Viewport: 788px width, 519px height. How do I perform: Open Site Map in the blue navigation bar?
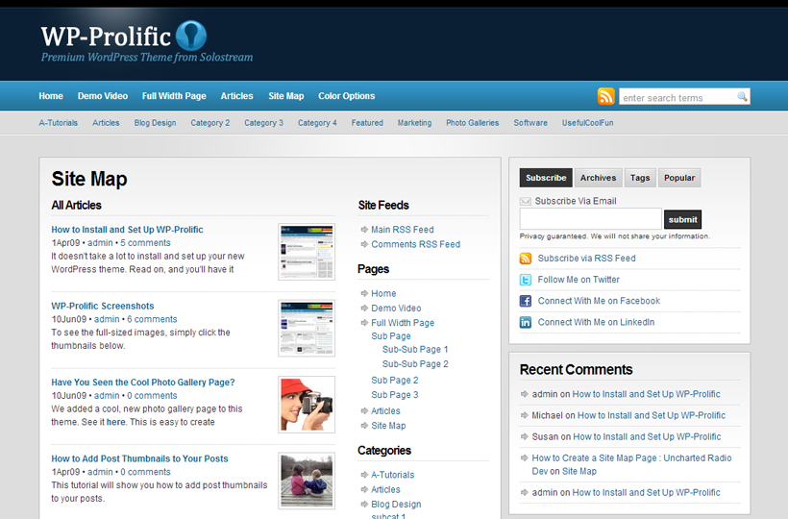pyautogui.click(x=286, y=96)
